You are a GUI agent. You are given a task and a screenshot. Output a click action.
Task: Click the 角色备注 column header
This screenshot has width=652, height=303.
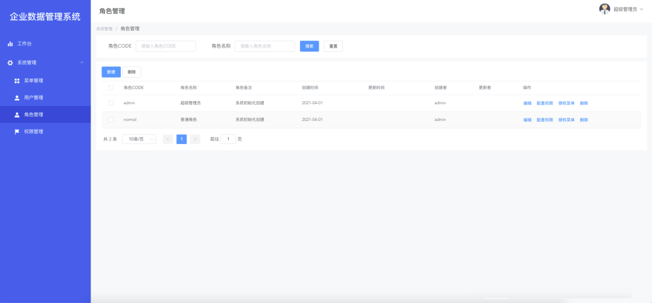[x=244, y=87]
